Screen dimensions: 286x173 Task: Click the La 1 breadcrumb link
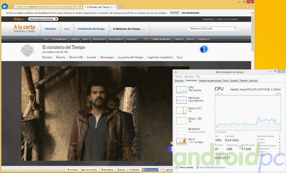tap(67, 29)
